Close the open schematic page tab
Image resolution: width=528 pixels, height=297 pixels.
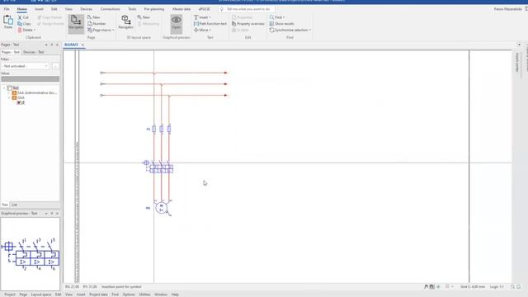pos(82,45)
